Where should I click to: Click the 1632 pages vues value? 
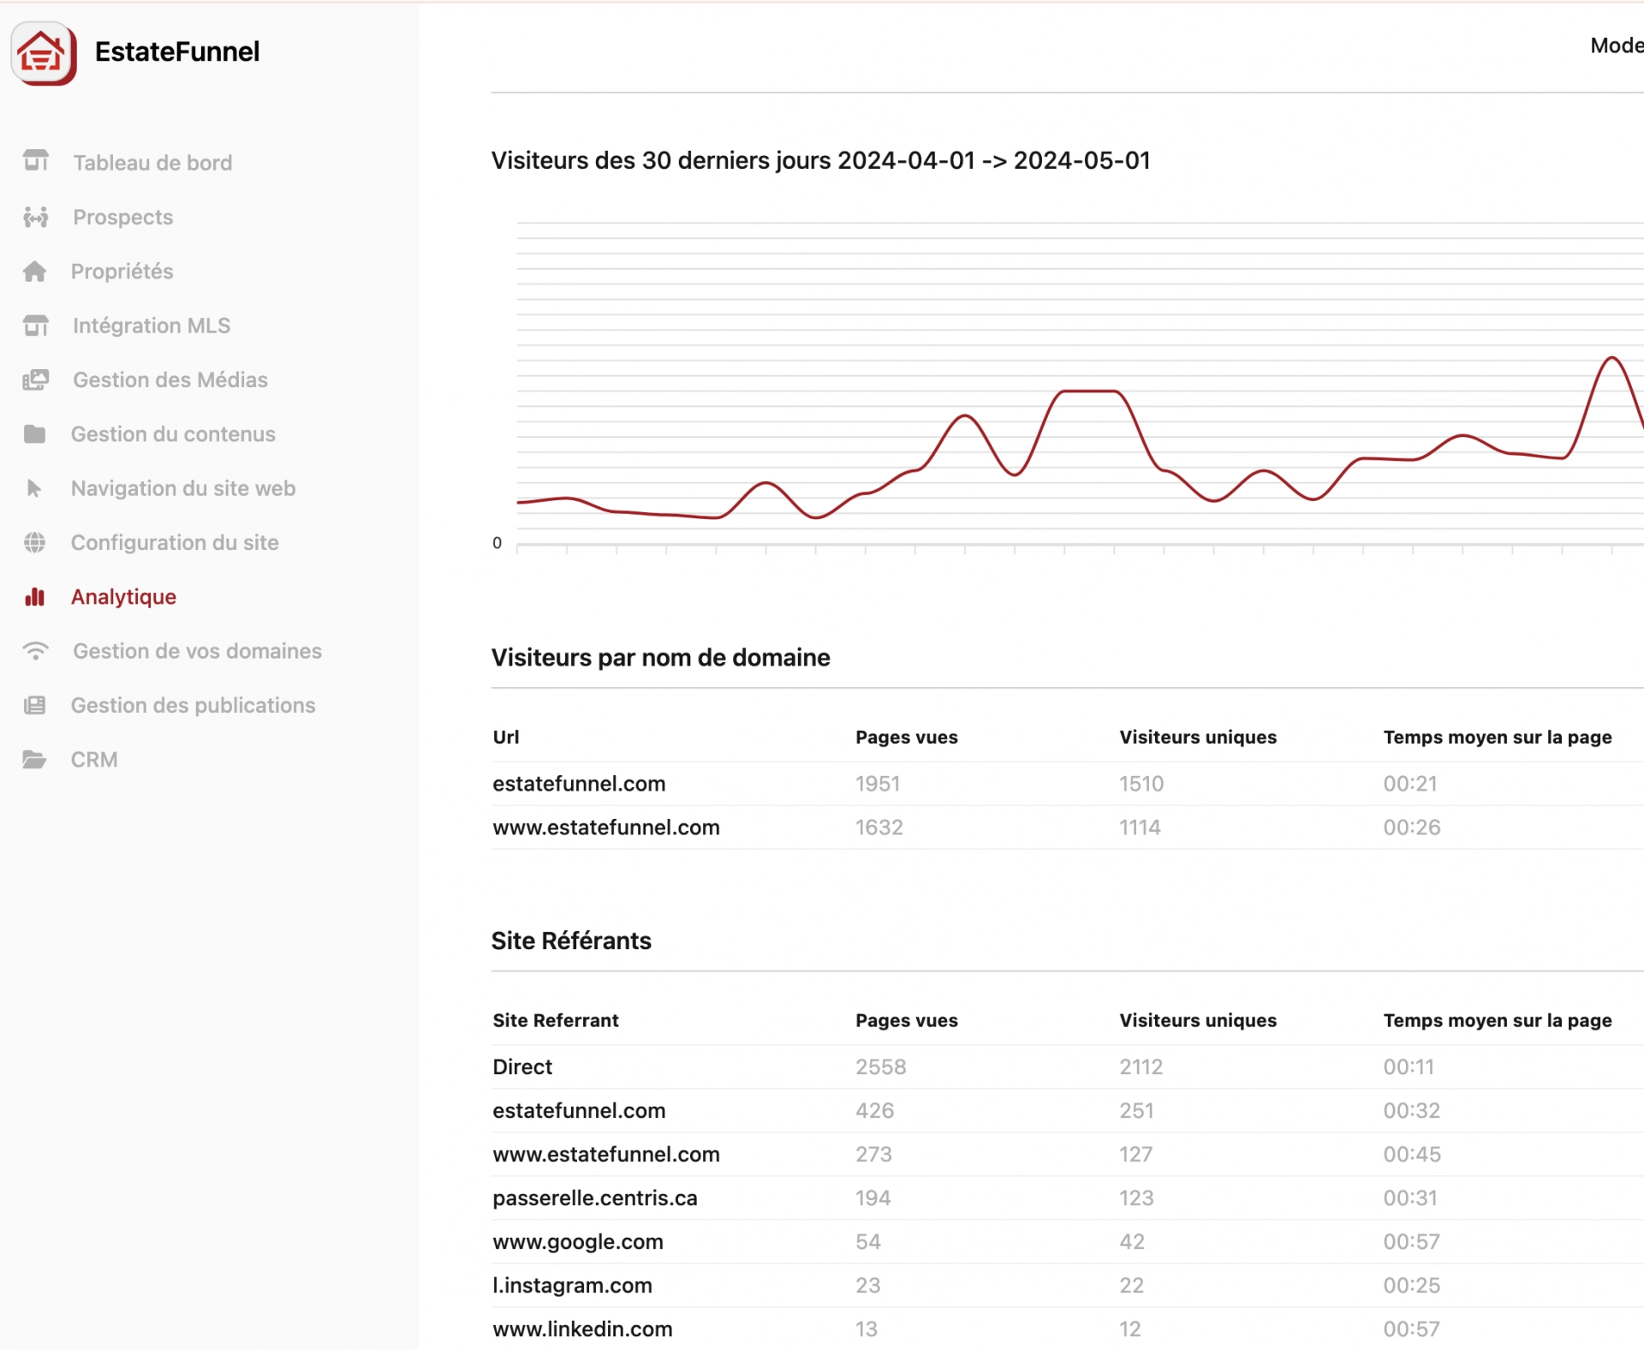[879, 827]
